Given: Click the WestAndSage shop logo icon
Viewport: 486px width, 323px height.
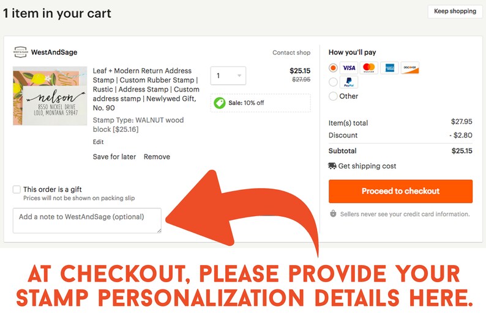Looking at the screenshot, I should pos(20,53).
